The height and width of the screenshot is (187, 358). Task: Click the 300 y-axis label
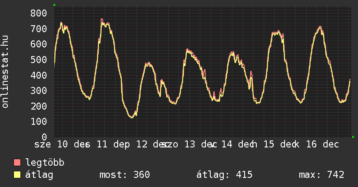click(39, 90)
